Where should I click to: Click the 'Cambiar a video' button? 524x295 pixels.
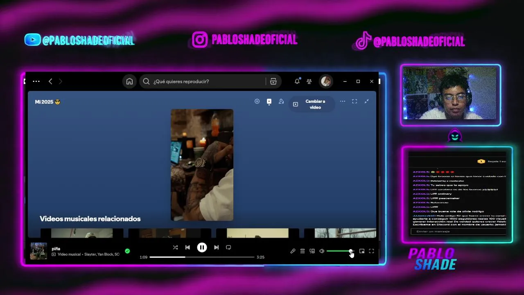pos(312,104)
